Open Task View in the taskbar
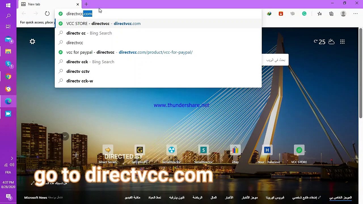The image size is (363, 204). 8,27
